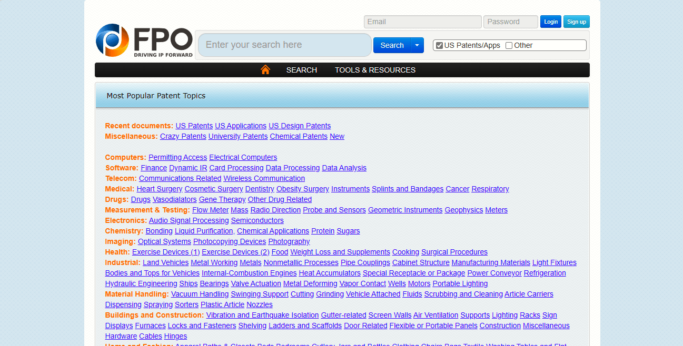Image resolution: width=683 pixels, height=346 pixels.
Task: Open the TOOLS & RESOURCES menu
Action: point(375,70)
